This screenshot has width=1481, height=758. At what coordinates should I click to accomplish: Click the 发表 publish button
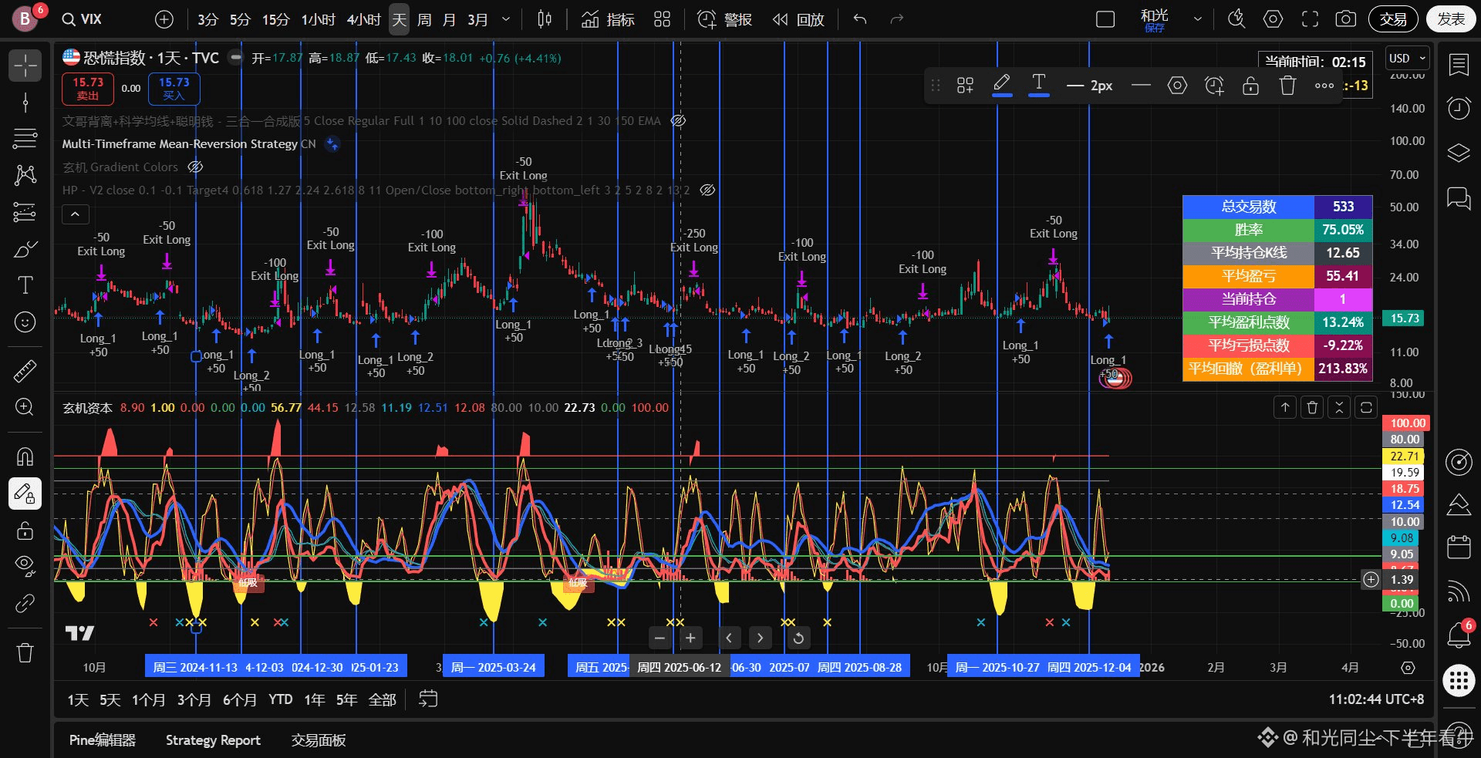1450,19
